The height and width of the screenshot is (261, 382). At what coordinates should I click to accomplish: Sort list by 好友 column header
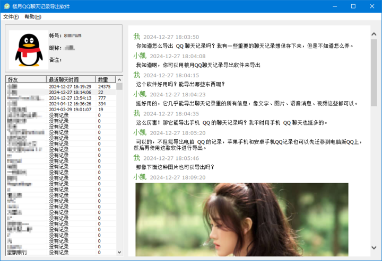[26, 79]
